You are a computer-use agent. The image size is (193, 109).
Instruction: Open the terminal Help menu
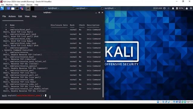point(34,16)
